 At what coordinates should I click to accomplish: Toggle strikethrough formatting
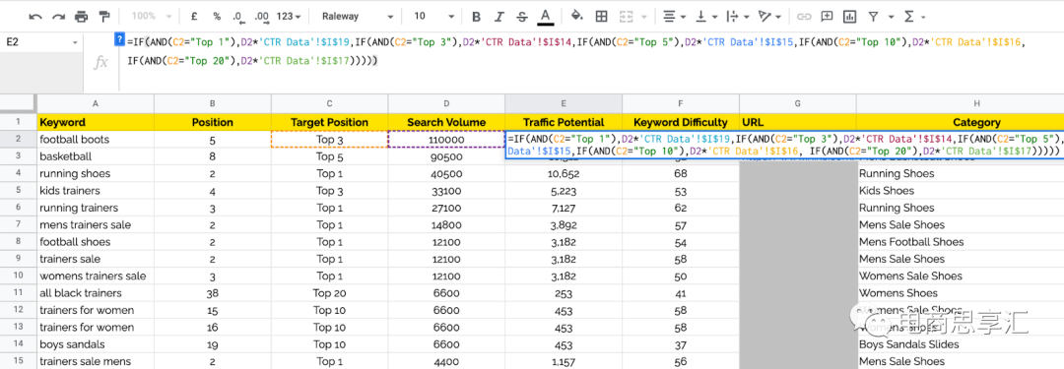(521, 17)
